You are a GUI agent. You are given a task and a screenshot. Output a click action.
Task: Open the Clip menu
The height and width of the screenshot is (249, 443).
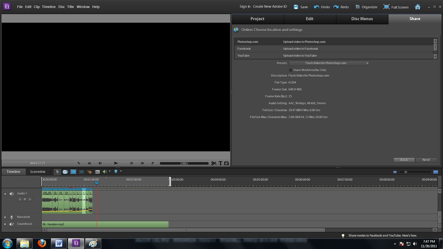point(37,7)
